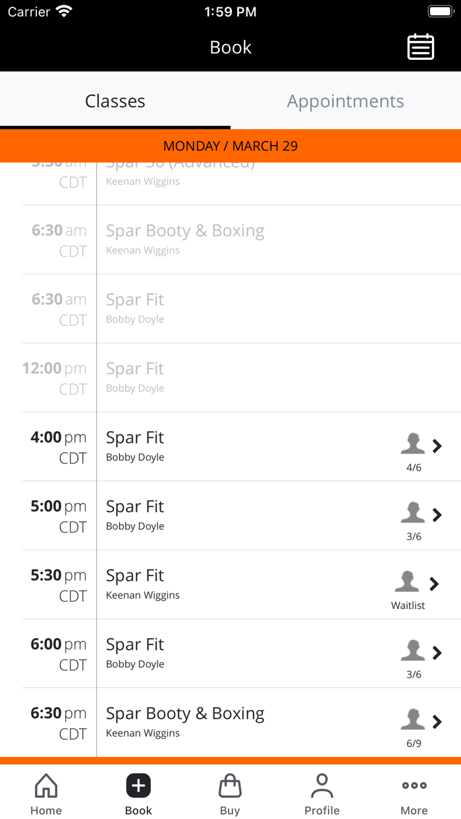Tap the Home house icon

46,785
